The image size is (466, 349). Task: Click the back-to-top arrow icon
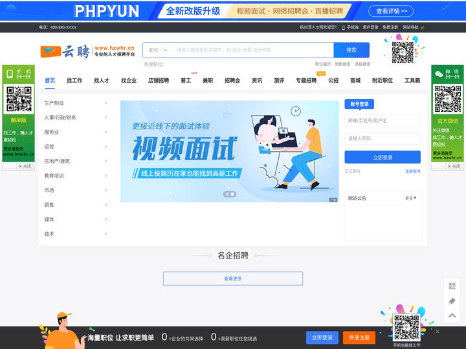point(452,315)
